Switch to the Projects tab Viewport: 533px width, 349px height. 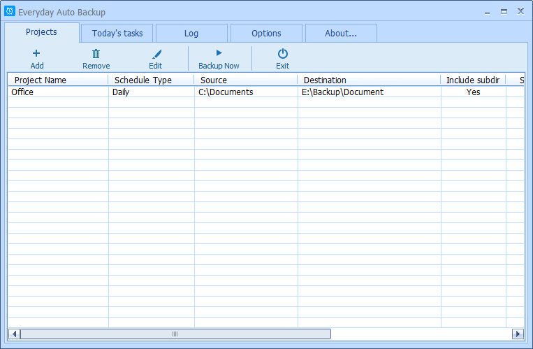click(42, 32)
